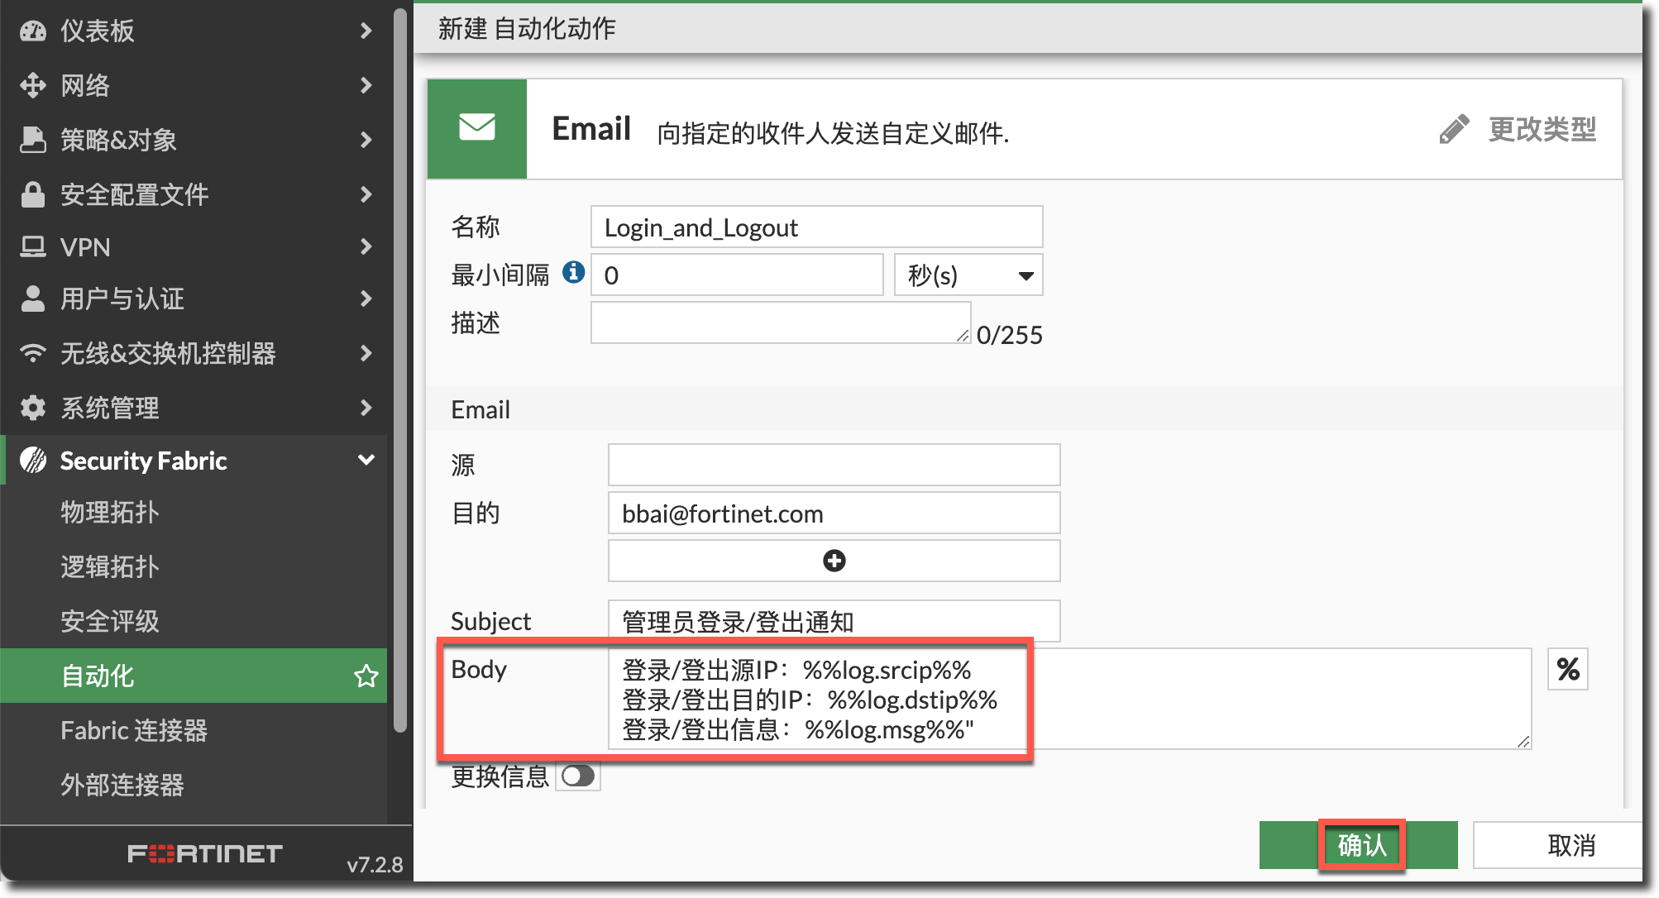Click the favorite star on 自动化
Screen dimensions: 1659x898
point(366,676)
